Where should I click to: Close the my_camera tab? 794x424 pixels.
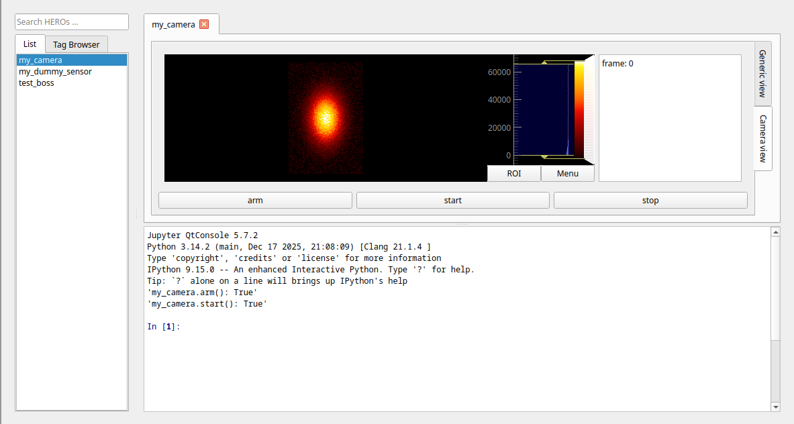click(x=204, y=24)
